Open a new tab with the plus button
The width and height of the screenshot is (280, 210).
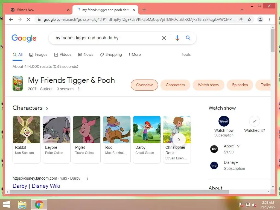pyautogui.click(x=144, y=10)
